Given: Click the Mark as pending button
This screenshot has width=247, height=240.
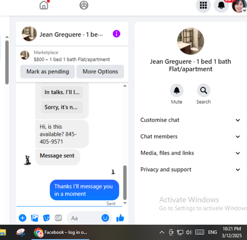Looking at the screenshot, I should (x=47, y=72).
